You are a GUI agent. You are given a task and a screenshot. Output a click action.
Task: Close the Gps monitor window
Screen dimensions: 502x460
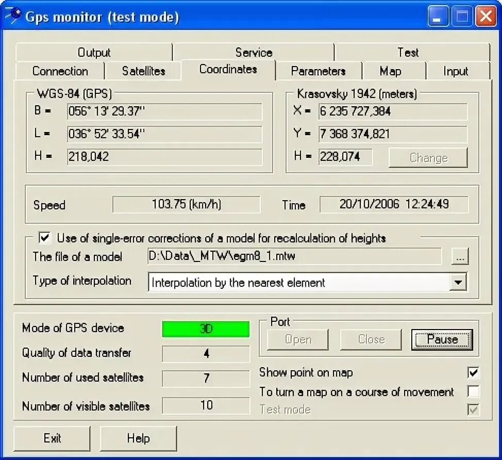click(486, 16)
